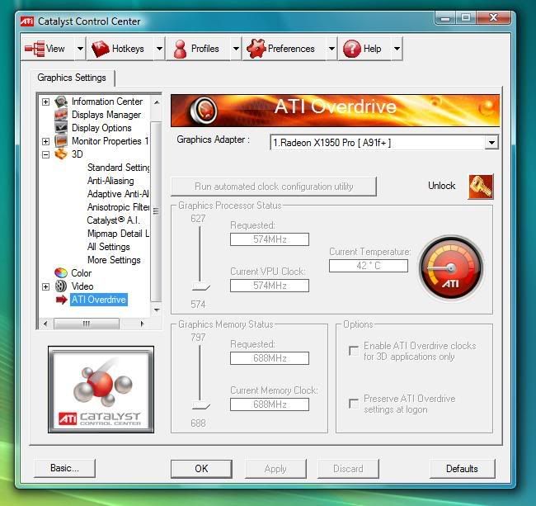Click the Discard button
Image resolution: width=536 pixels, height=506 pixels.
(348, 468)
